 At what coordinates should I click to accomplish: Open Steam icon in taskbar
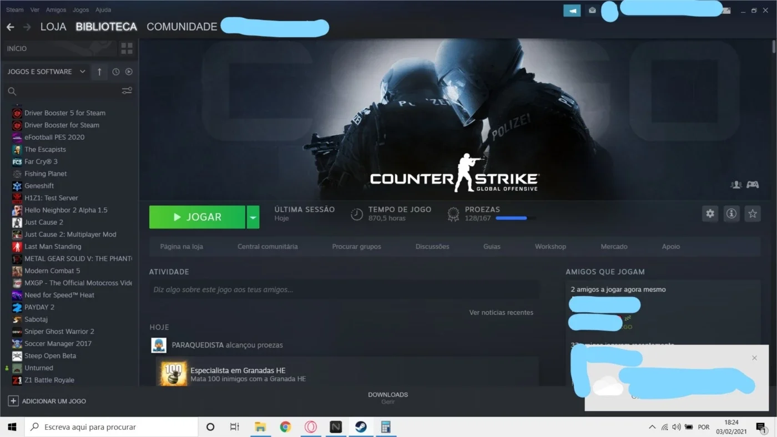coord(361,427)
